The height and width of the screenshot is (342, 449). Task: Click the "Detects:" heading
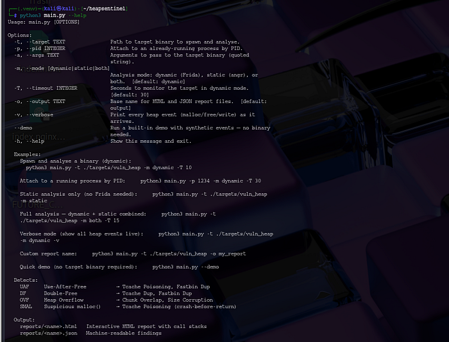[x=26, y=280]
